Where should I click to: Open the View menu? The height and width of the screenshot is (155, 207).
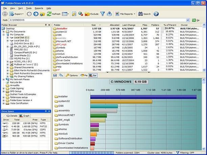pos(13,8)
